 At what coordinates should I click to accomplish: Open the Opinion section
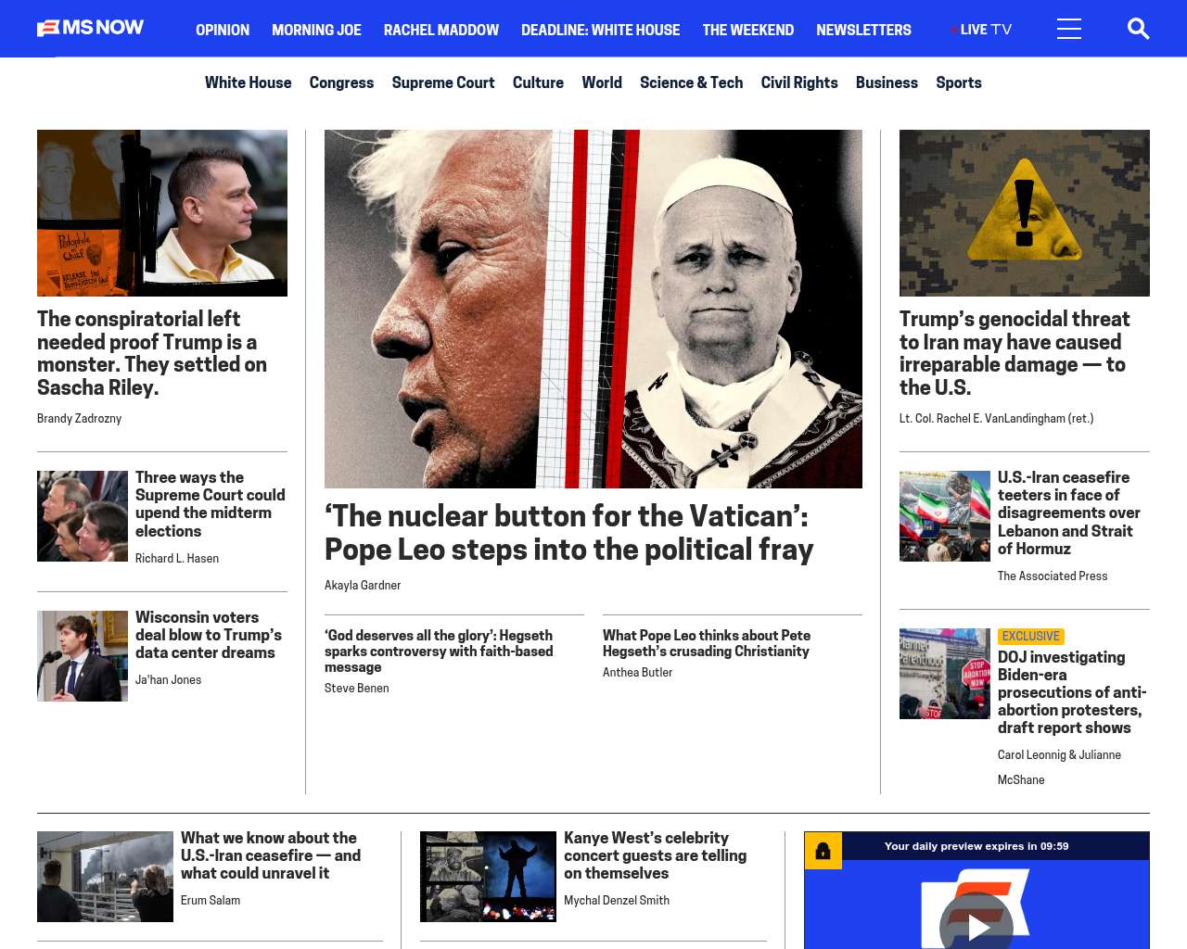(x=223, y=30)
